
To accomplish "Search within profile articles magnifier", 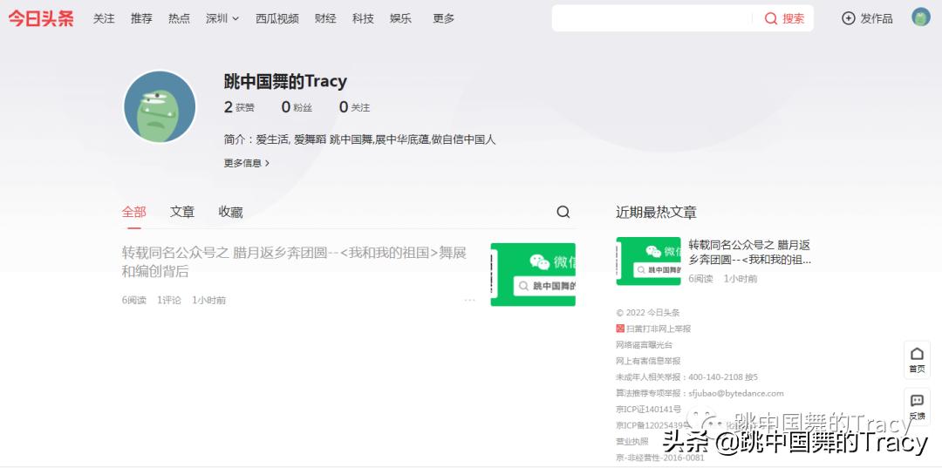I will [x=563, y=212].
